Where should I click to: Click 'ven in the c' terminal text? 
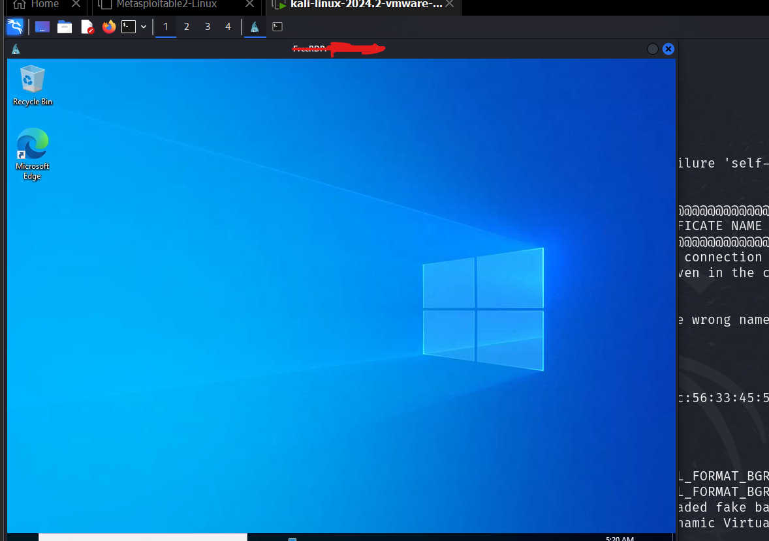point(723,272)
